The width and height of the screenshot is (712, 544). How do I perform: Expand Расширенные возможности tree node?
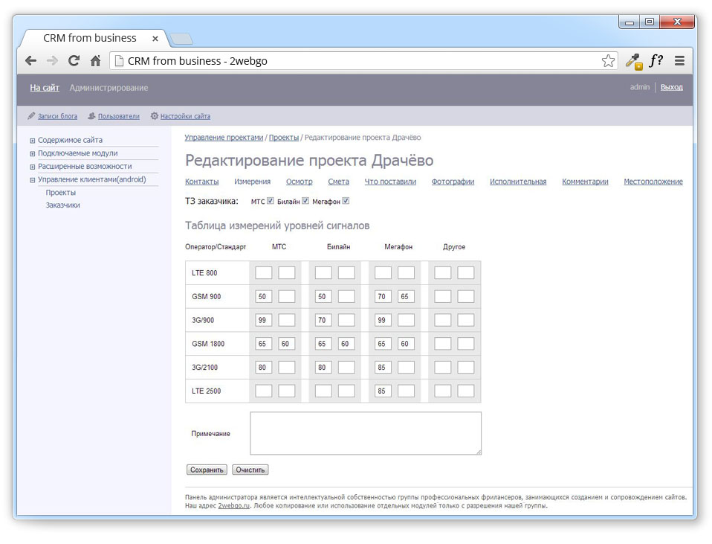tap(32, 167)
